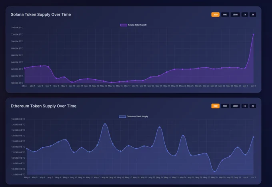Click the 5800.00 BTC axis label

pos(17,83)
